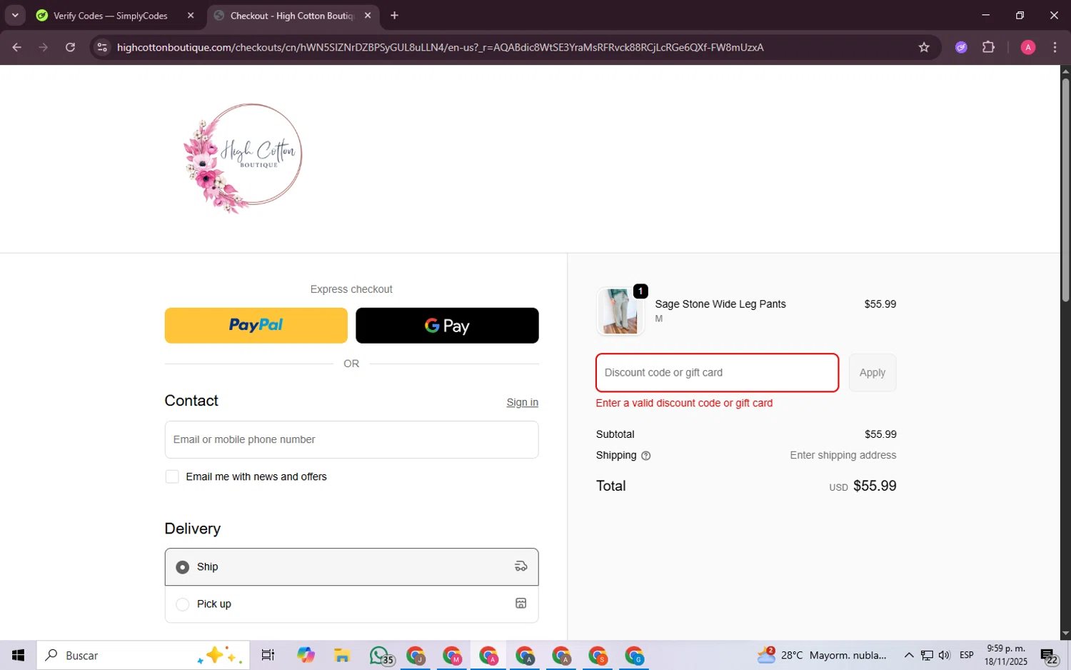The width and height of the screenshot is (1071, 670).
Task: Open the volume control in system tray
Action: click(944, 656)
